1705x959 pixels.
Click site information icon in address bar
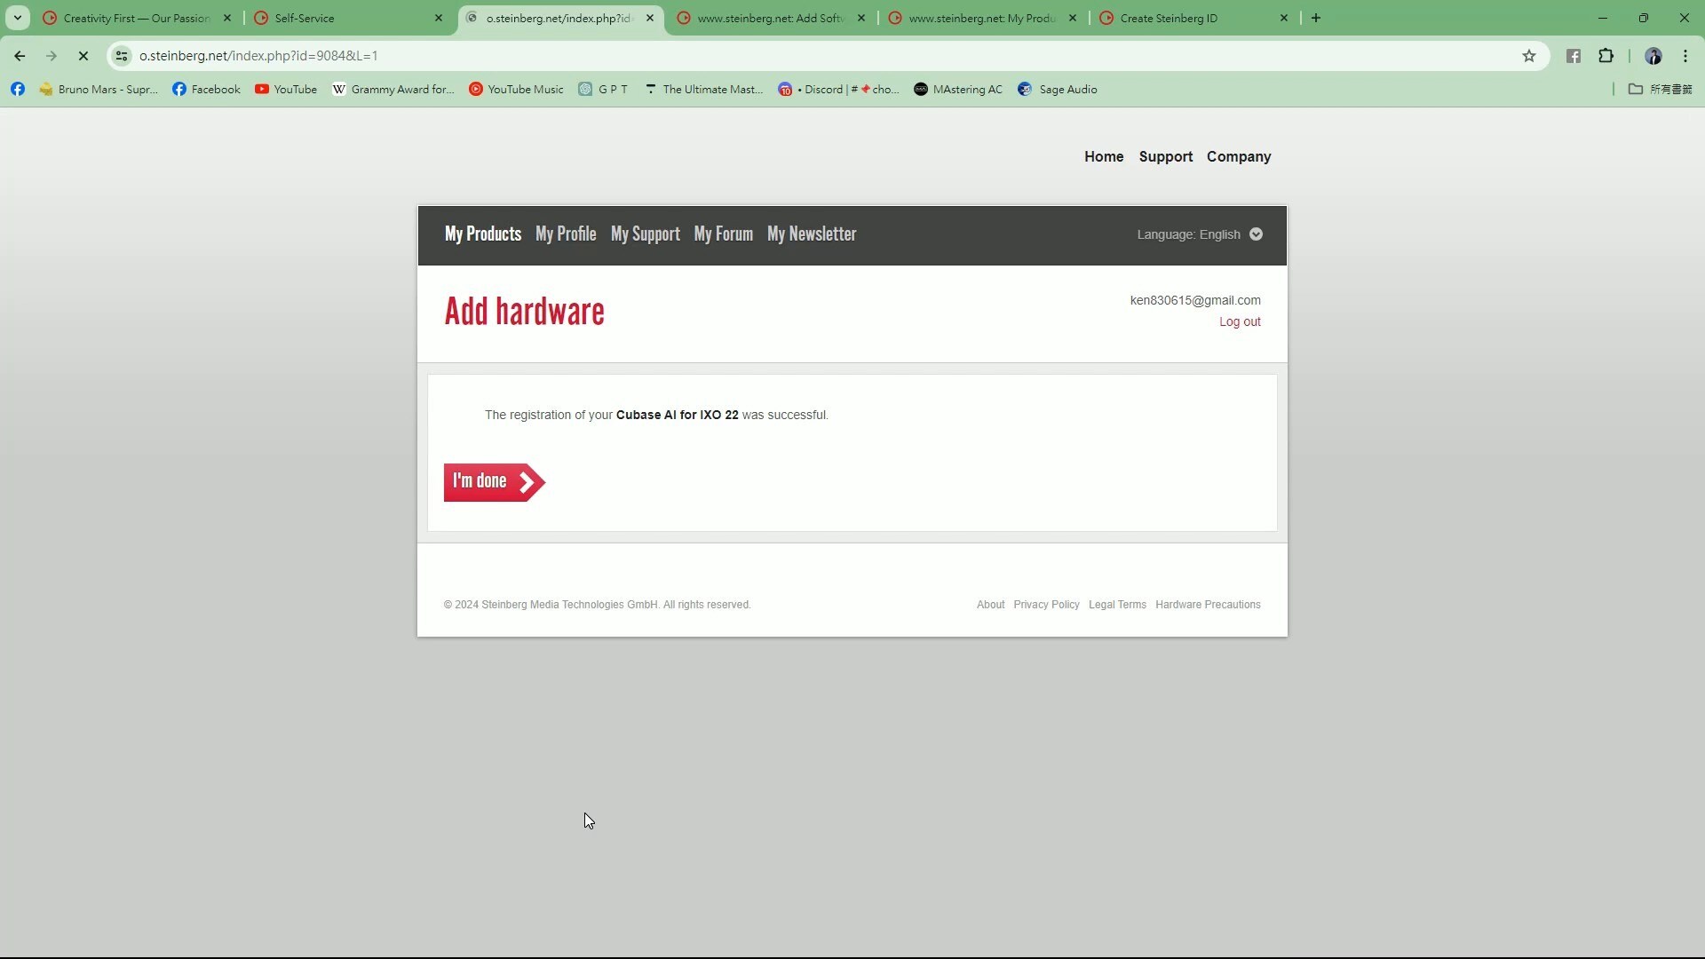pyautogui.click(x=122, y=56)
